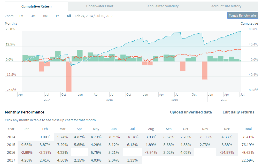Select the Account size history tab
Viewport: 262px width, 168px height.
(226, 6)
